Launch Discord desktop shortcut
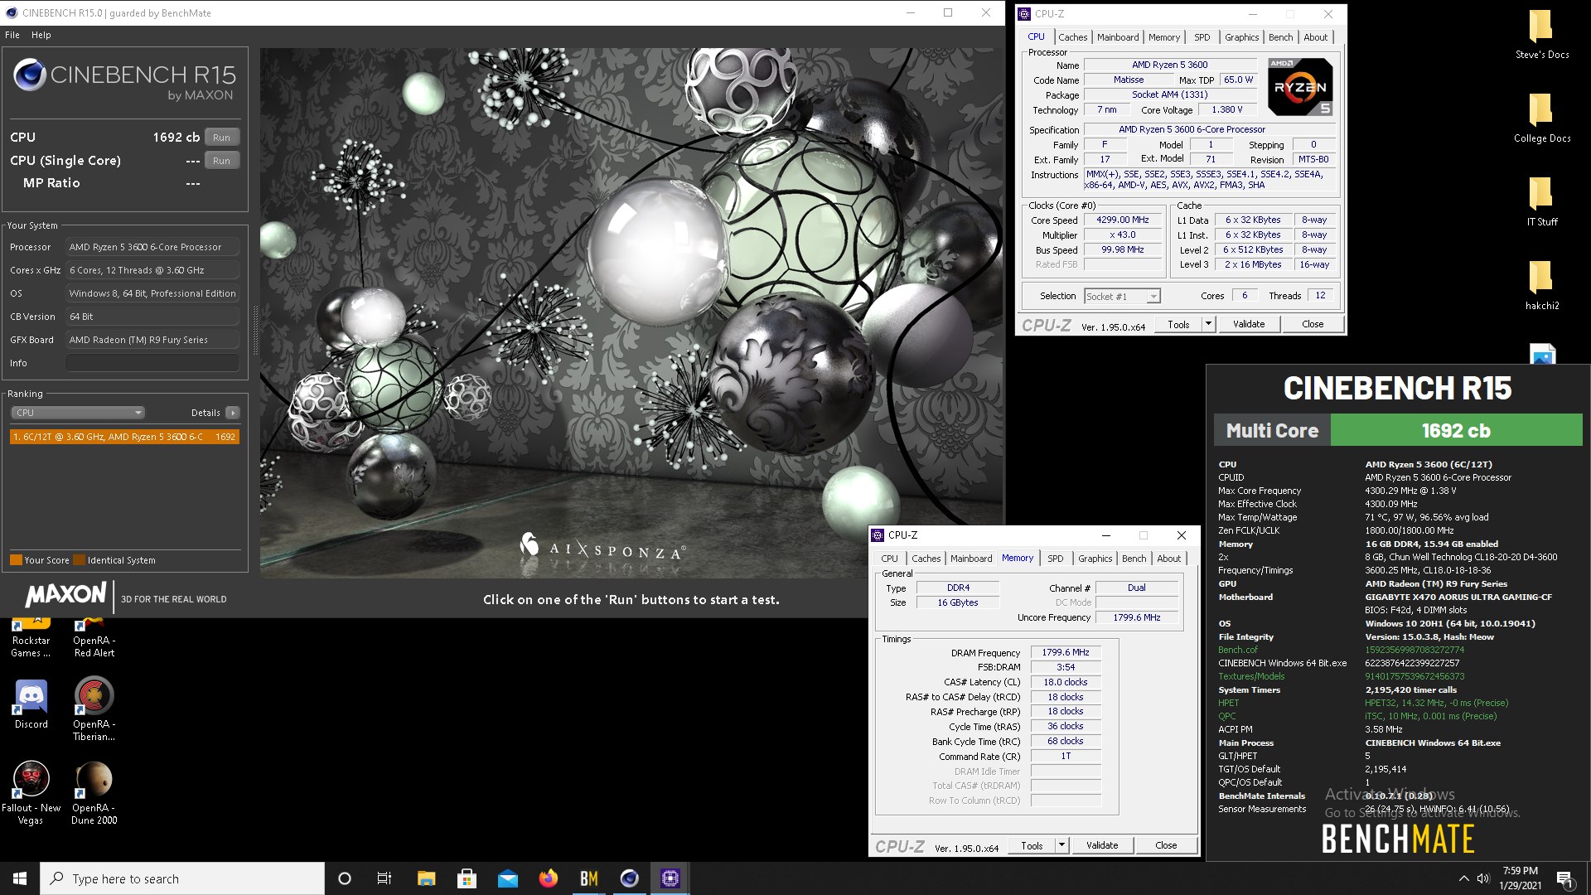The width and height of the screenshot is (1591, 895). coord(31,704)
